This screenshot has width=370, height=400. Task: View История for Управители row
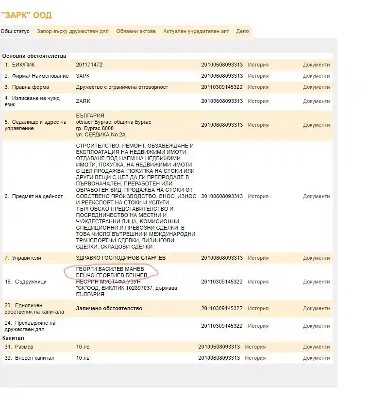[x=258, y=258]
